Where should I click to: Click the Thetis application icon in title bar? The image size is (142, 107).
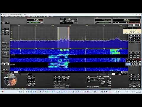2,15
